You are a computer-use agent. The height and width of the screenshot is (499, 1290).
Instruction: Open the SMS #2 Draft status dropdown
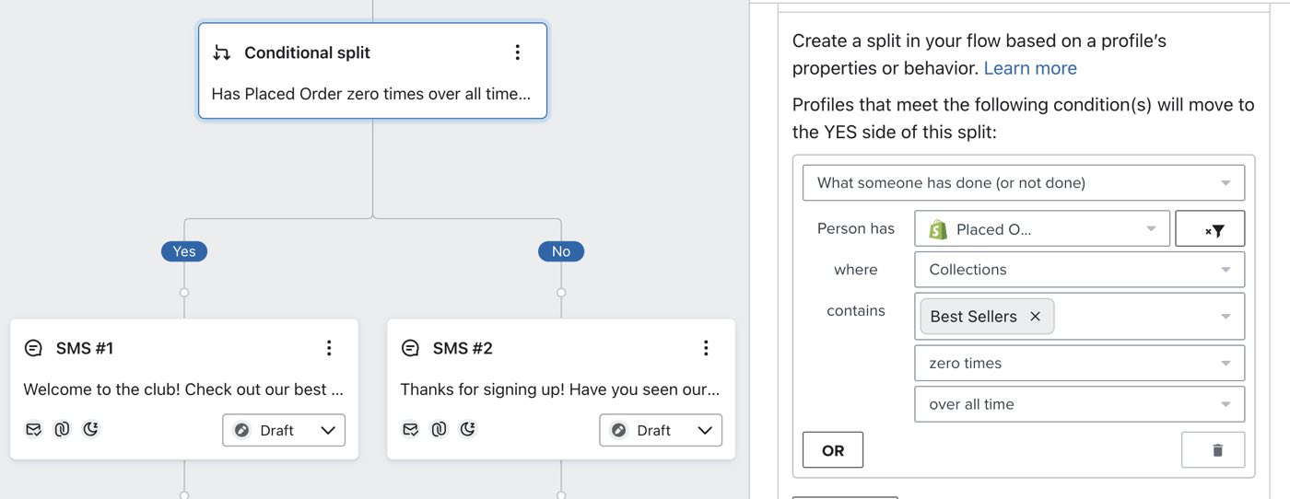661,430
